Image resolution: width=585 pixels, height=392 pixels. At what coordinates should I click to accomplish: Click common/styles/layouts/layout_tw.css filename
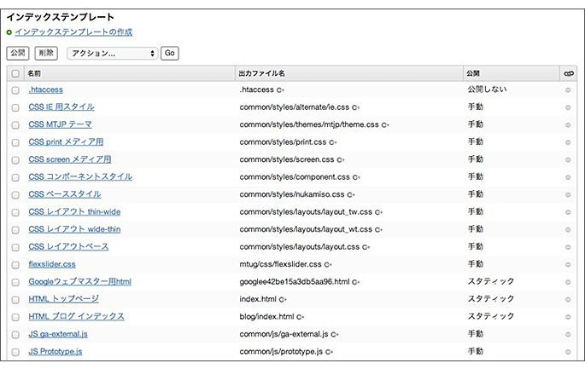click(306, 212)
